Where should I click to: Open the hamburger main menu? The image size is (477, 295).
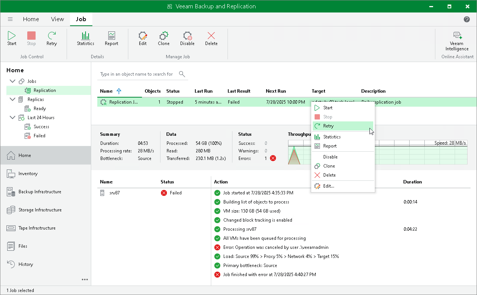pos(10,19)
